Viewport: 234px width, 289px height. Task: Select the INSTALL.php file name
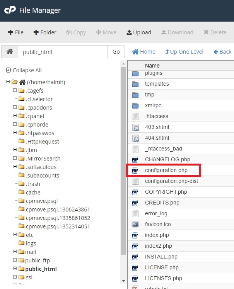point(161,257)
